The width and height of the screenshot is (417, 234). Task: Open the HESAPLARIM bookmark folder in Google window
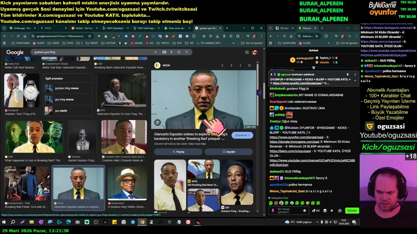21,43
